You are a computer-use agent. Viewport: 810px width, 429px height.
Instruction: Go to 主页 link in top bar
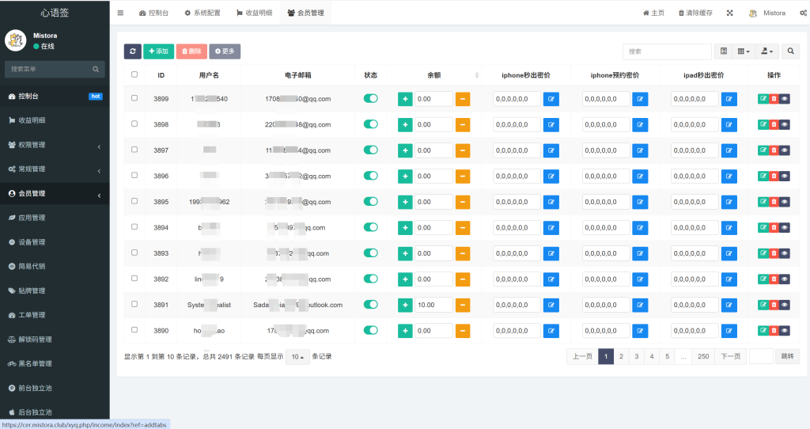tap(653, 13)
